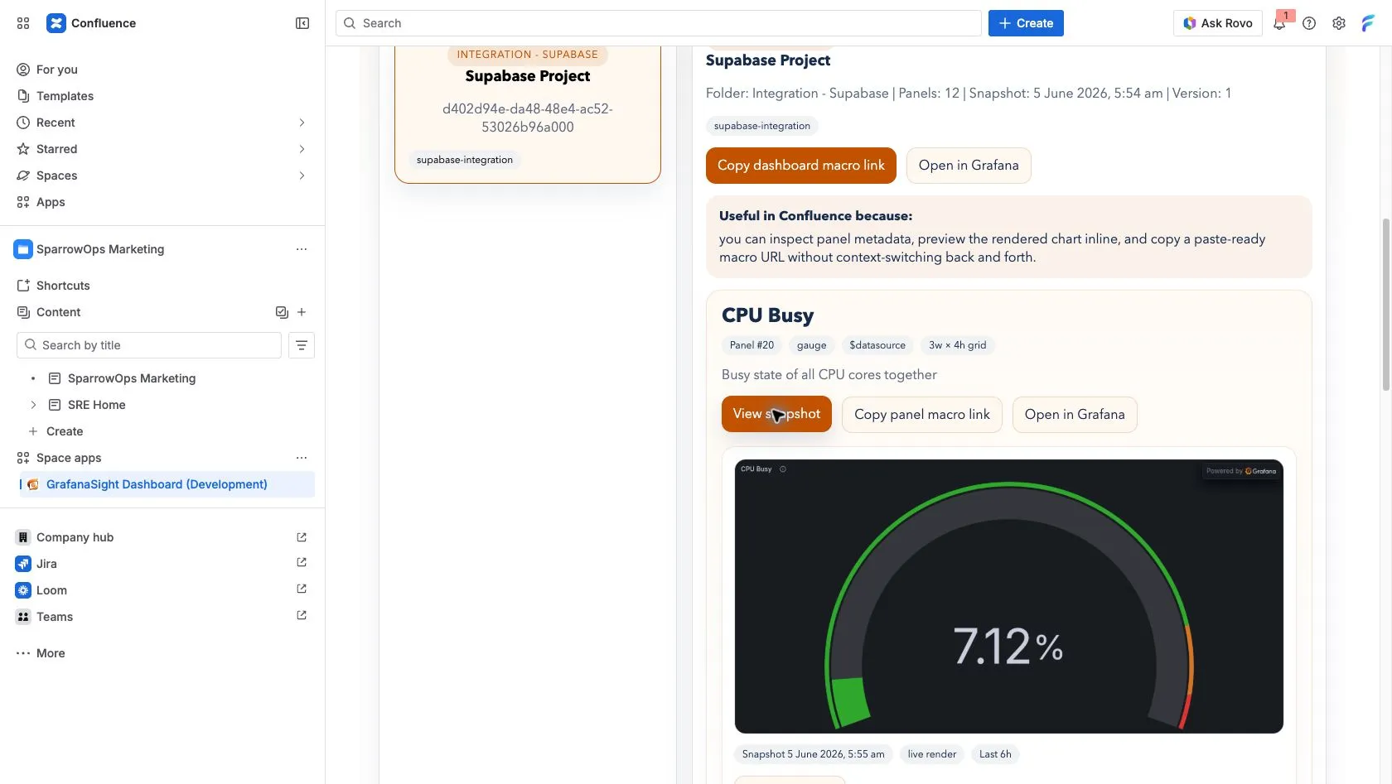Open the help question mark icon
Viewport: 1392px width, 784px height.
(x=1309, y=23)
